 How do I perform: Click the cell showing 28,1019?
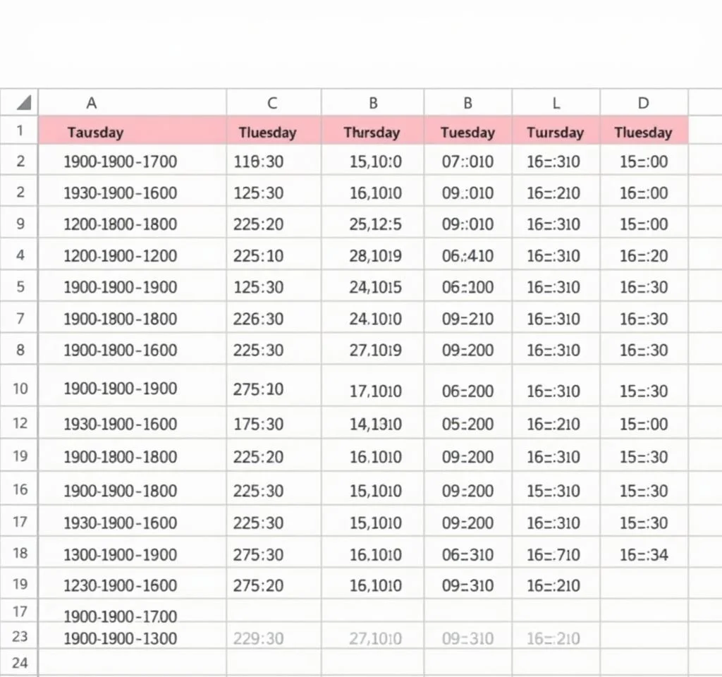pos(375,255)
